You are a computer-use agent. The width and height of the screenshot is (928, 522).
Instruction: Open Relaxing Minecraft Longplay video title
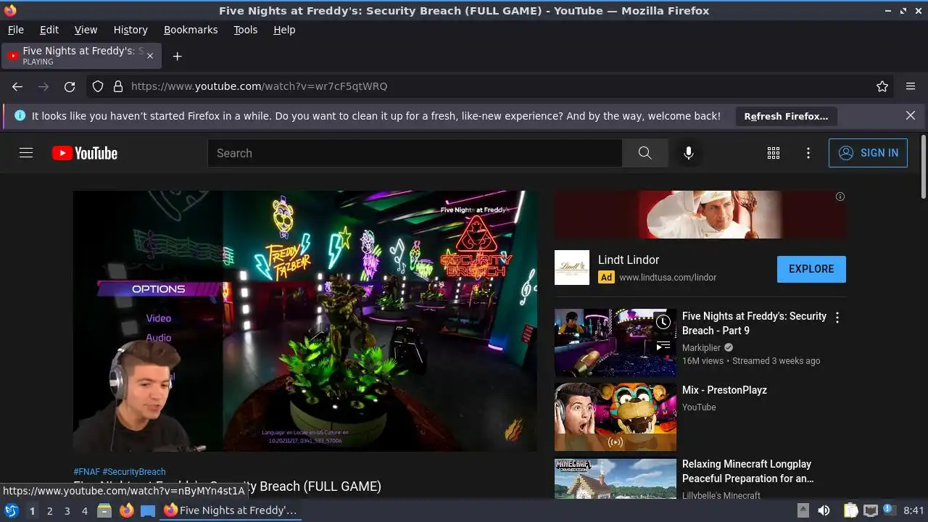(x=748, y=471)
